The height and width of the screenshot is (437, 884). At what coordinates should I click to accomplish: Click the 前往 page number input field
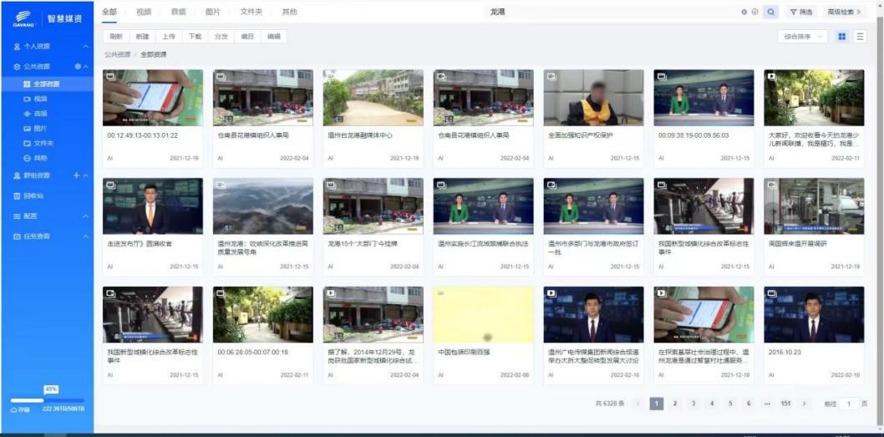[849, 404]
